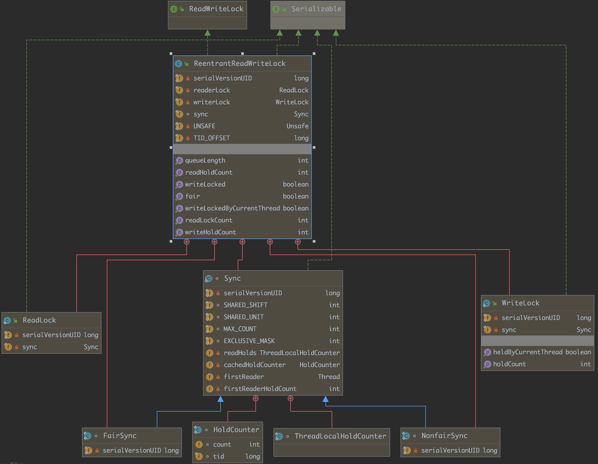Click the tid field in HoldCounter
The height and width of the screenshot is (464, 598).
point(219,457)
